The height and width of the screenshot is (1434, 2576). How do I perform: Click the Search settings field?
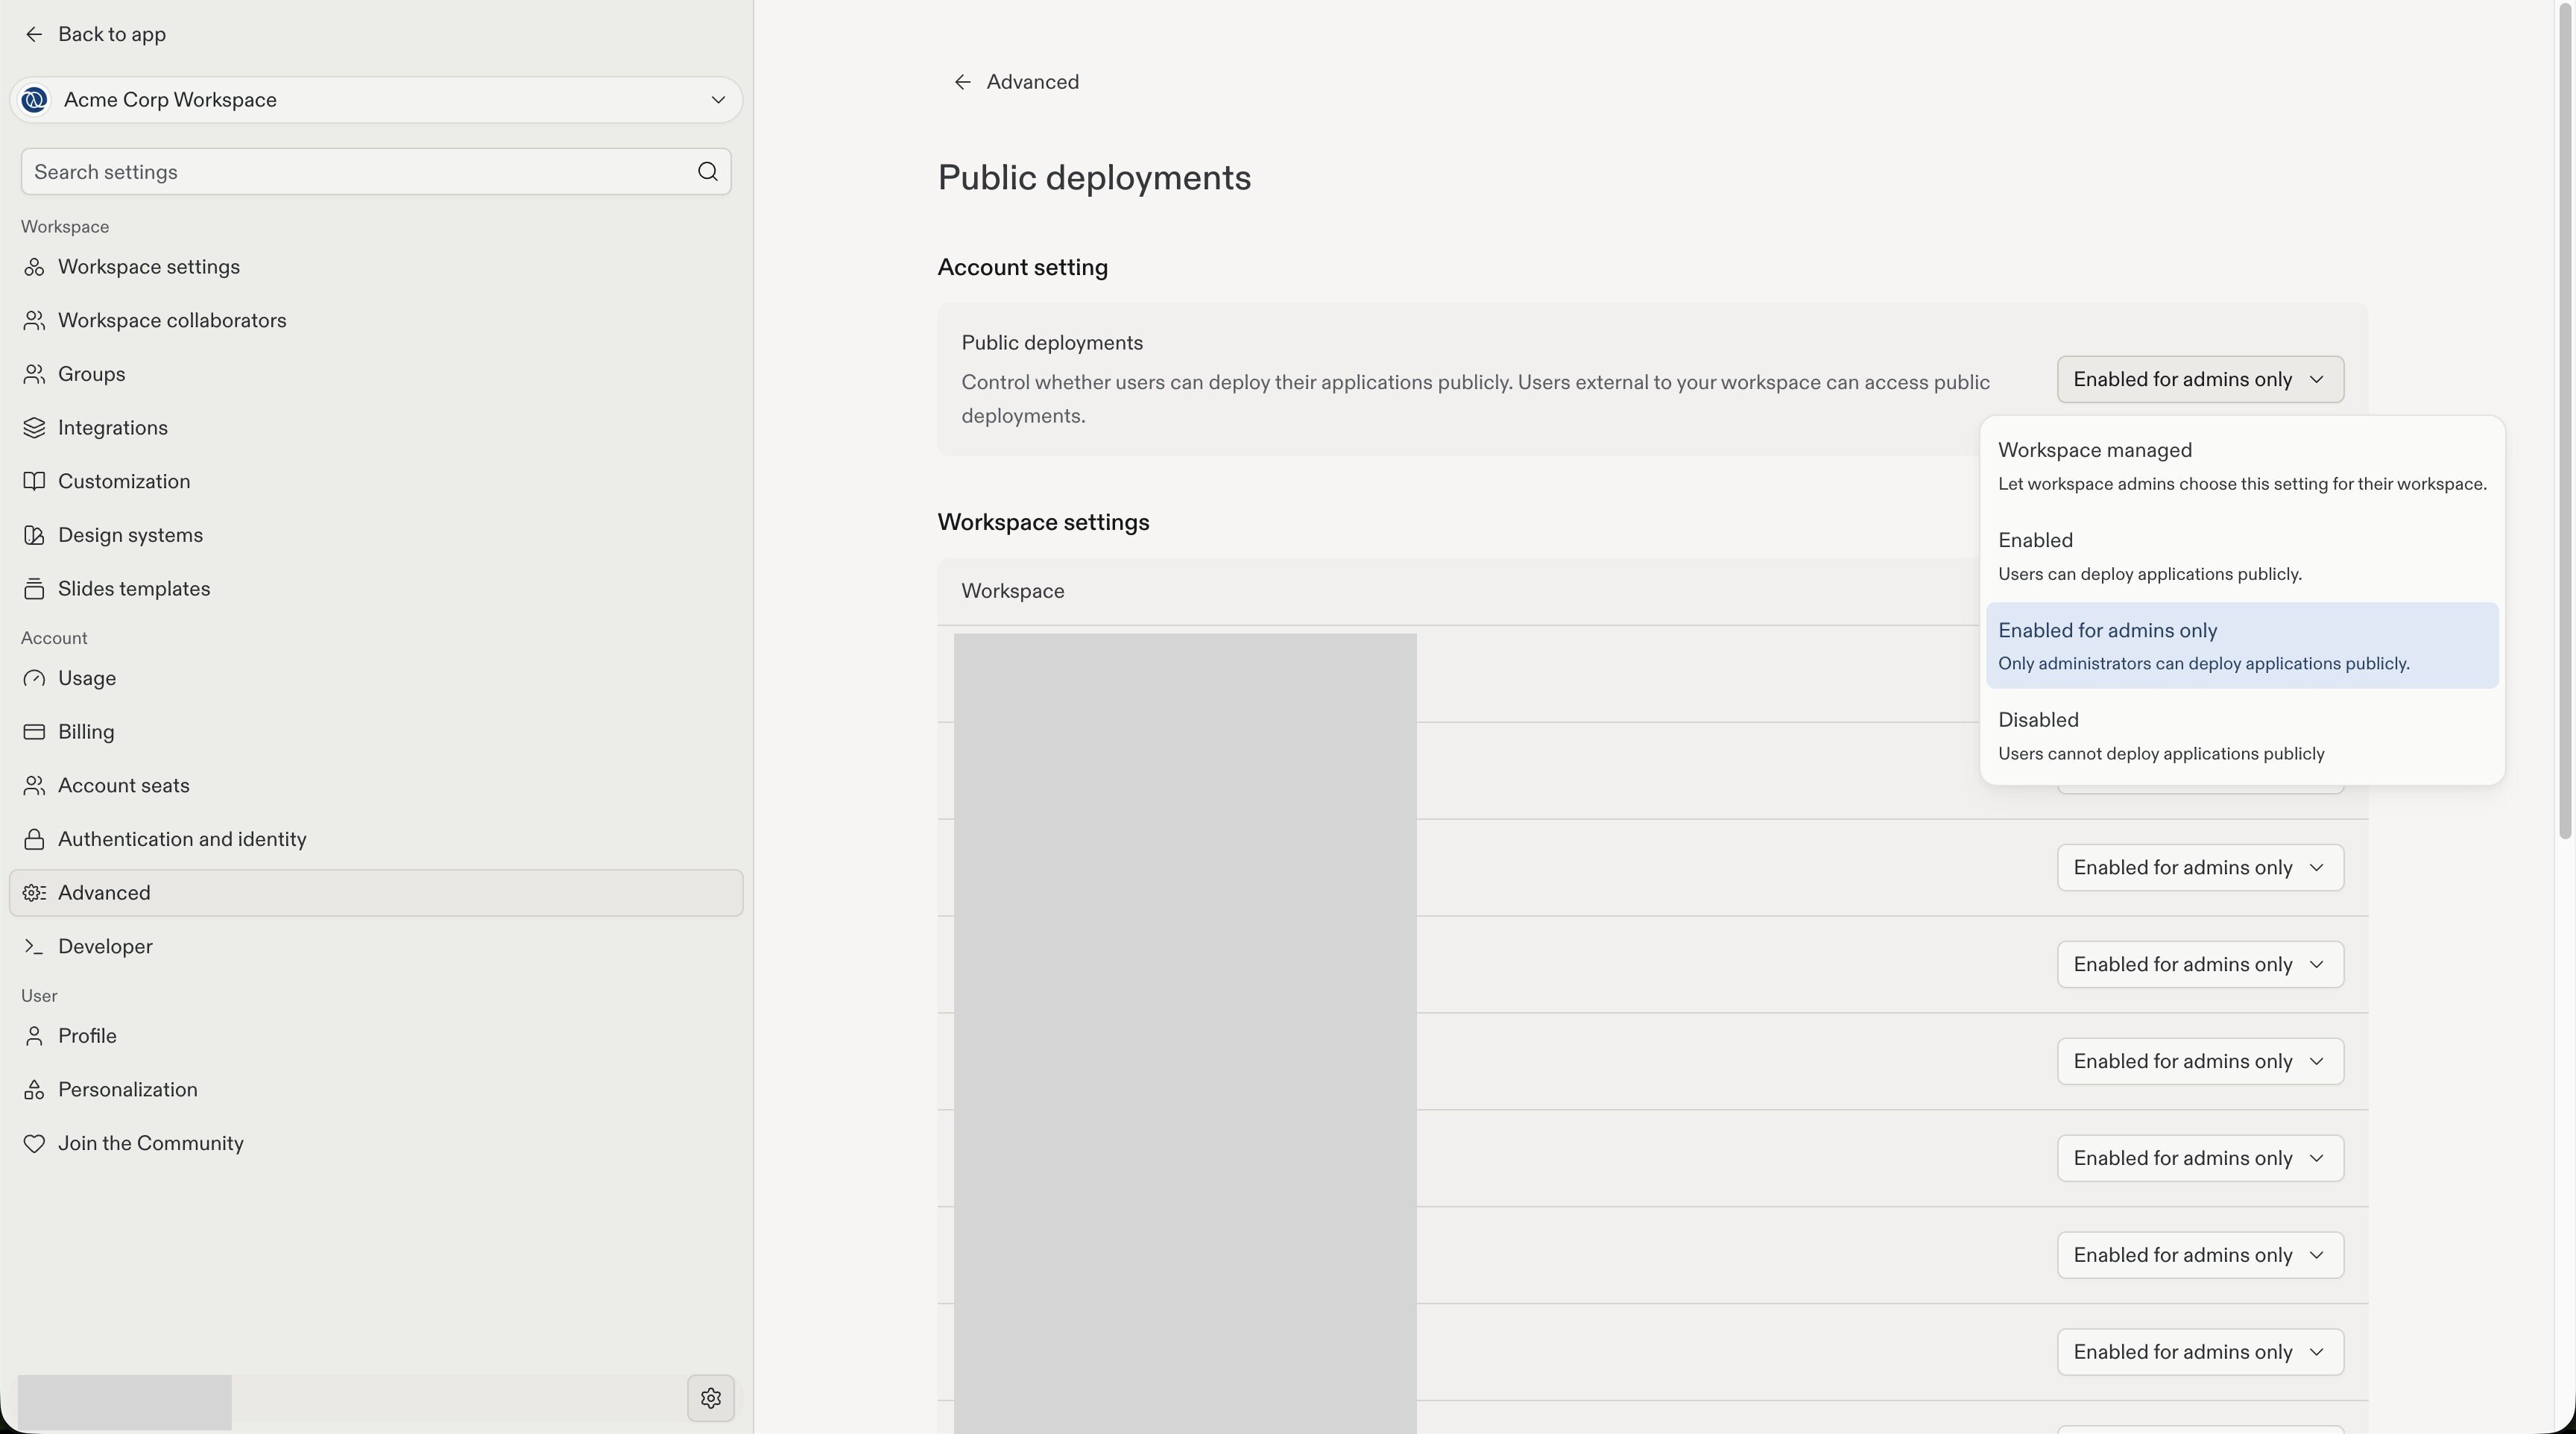[376, 172]
